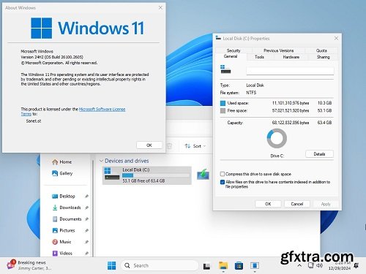Uncheck Allow files to have contents indexed
The height and width of the screenshot is (274, 366).
tap(223, 182)
